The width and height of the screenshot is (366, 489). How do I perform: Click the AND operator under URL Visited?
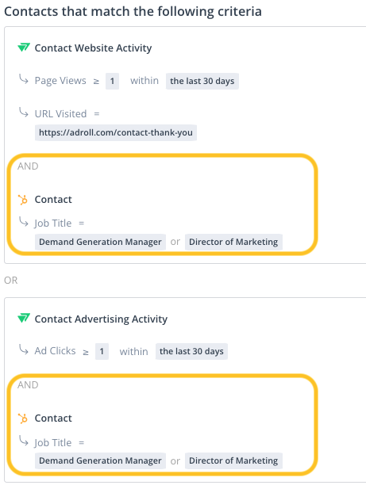pos(28,166)
